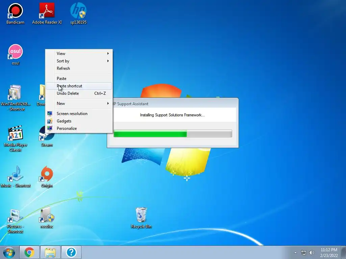
Task: Choose Undo Delete in the context menu
Action: point(79,93)
